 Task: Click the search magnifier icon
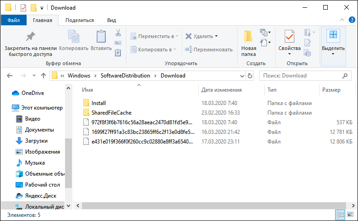pyautogui.click(x=345, y=76)
